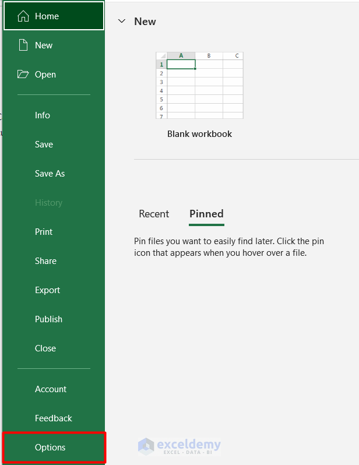Open Excel Options
The image size is (359, 465).
(x=50, y=448)
